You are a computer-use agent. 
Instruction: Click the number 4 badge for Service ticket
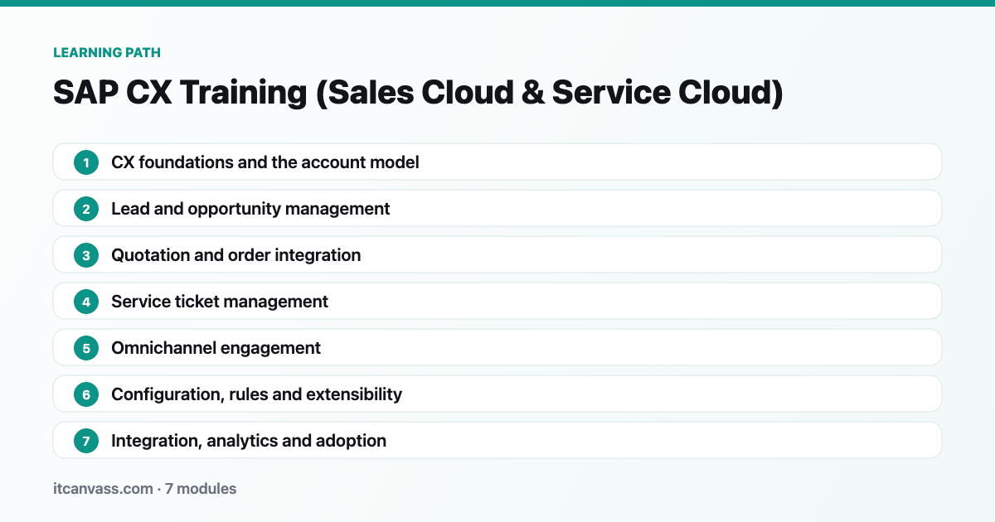point(86,302)
